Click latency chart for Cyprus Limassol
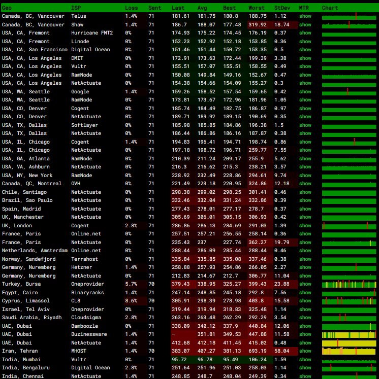This screenshot has width=379, height=379. pyautogui.click(x=349, y=301)
